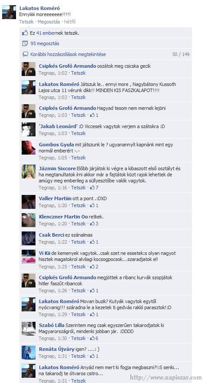This screenshot has height=383, width=204.
Task: Click speech bubble icon for earlier comments
Action: (x=25, y=54)
